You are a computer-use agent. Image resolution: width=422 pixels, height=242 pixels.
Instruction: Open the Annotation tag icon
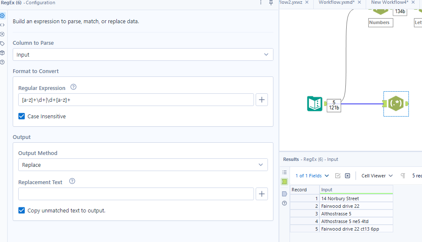click(3, 44)
